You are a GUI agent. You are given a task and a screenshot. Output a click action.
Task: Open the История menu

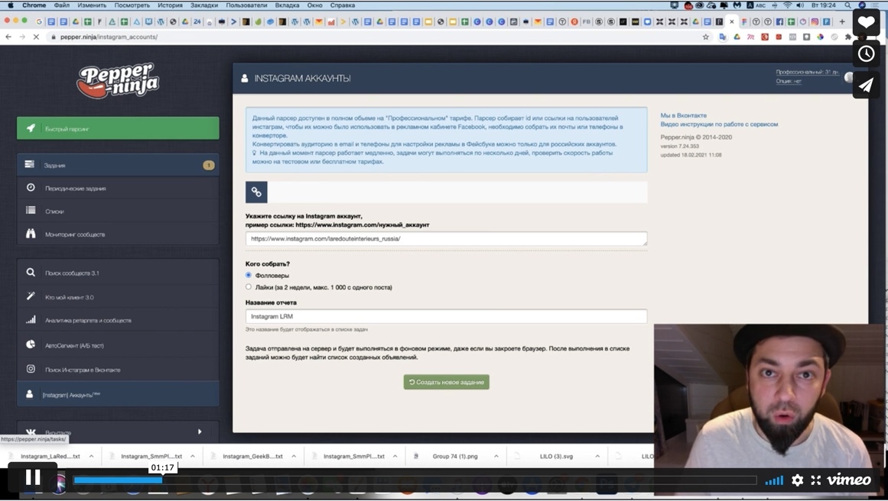tap(170, 5)
